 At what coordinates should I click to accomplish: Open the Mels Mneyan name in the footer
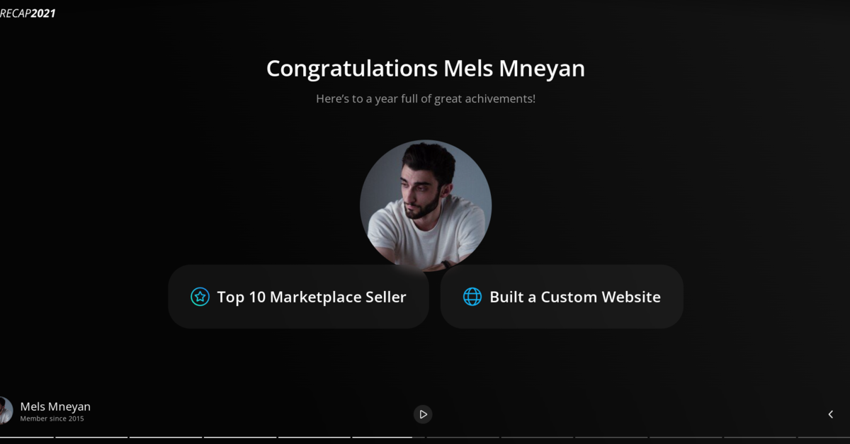(x=55, y=406)
